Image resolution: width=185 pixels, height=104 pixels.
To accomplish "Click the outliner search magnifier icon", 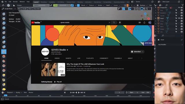I will 166,5.
